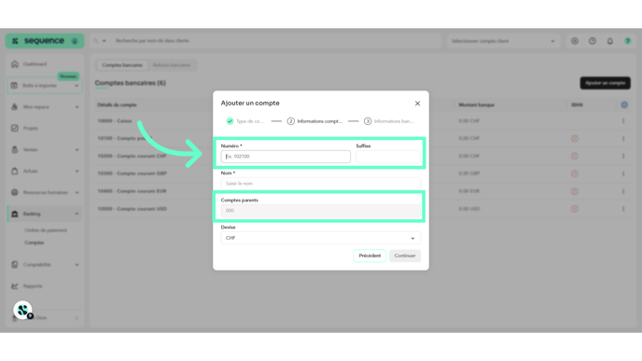Click the Projets checkbox icon
This screenshot has height=361, width=642.
(x=14, y=128)
